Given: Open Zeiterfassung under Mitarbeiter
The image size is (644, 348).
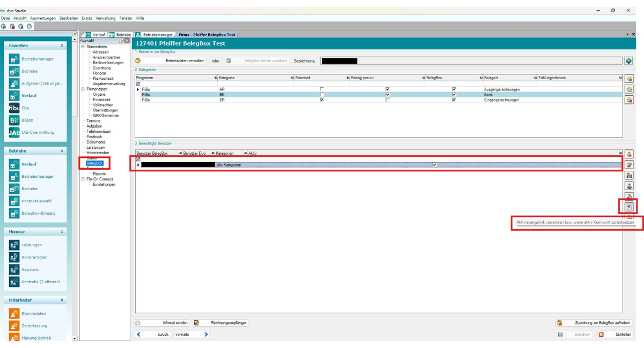Looking at the screenshot, I should pos(34,326).
